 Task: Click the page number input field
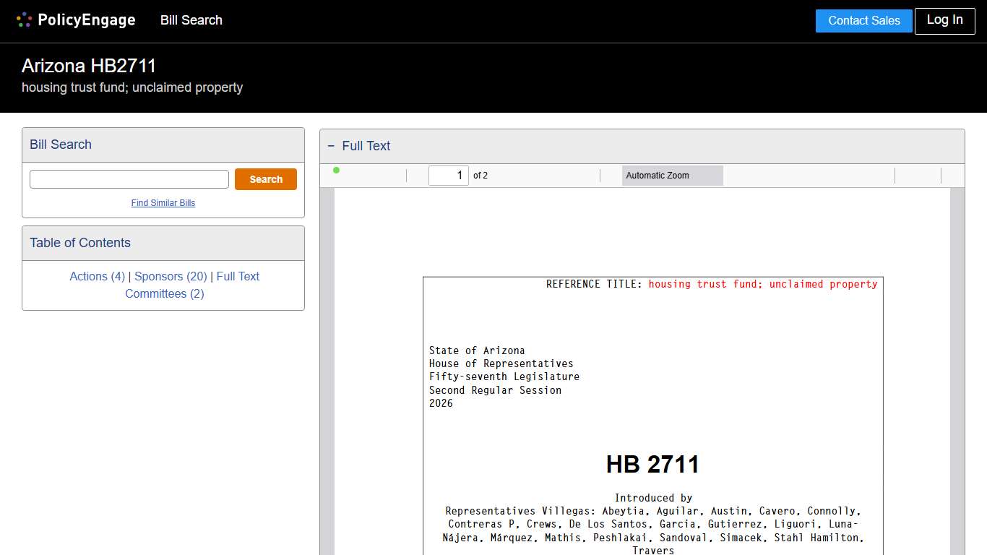pos(449,175)
